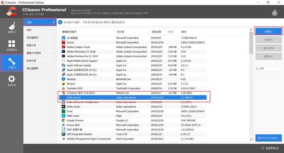Select the Dolby Access row
The width and height of the screenshot is (284, 153).
pyautogui.click(x=133, y=97)
